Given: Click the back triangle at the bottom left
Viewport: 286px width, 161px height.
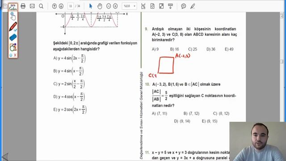Looking at the screenshot, I should [x=5, y=157].
